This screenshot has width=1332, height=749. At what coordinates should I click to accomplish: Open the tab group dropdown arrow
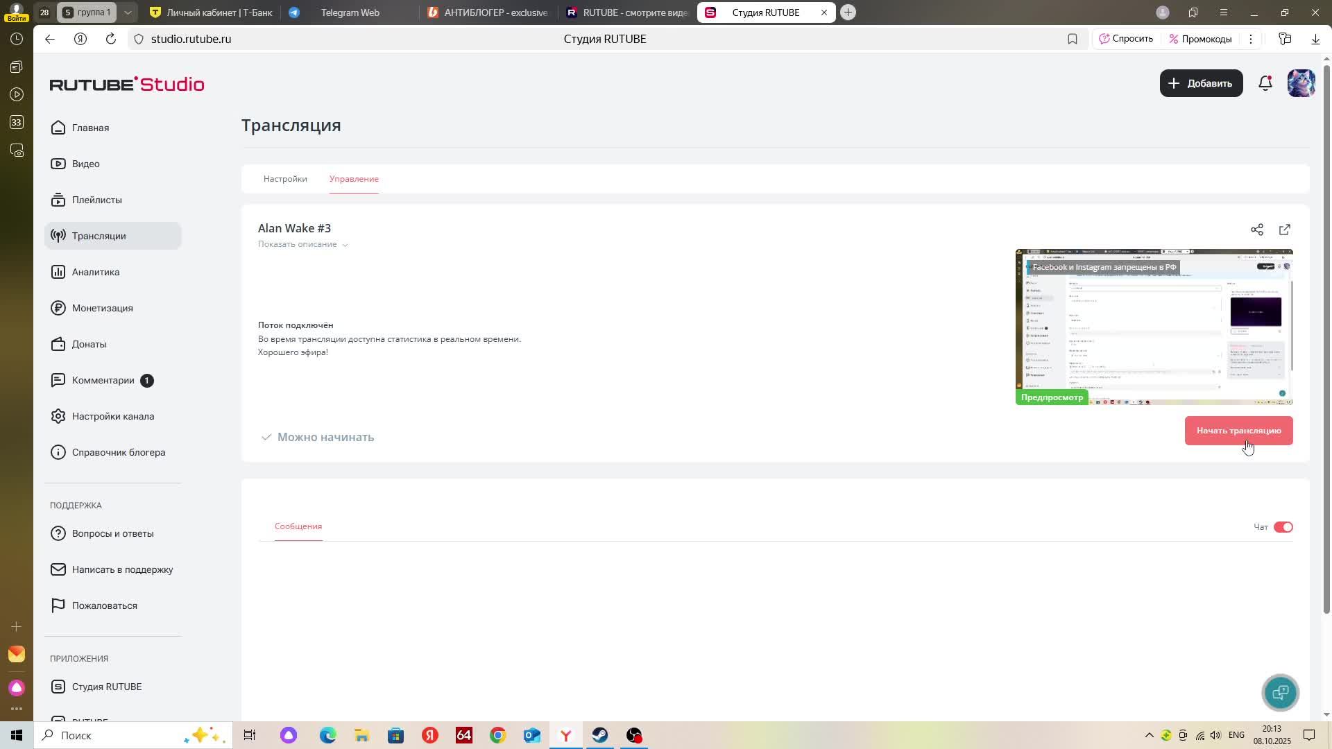128,12
